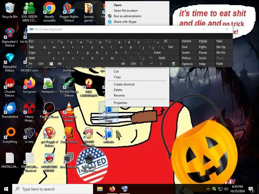Toggle the Windows logo key on keyboard

(x=51, y=64)
